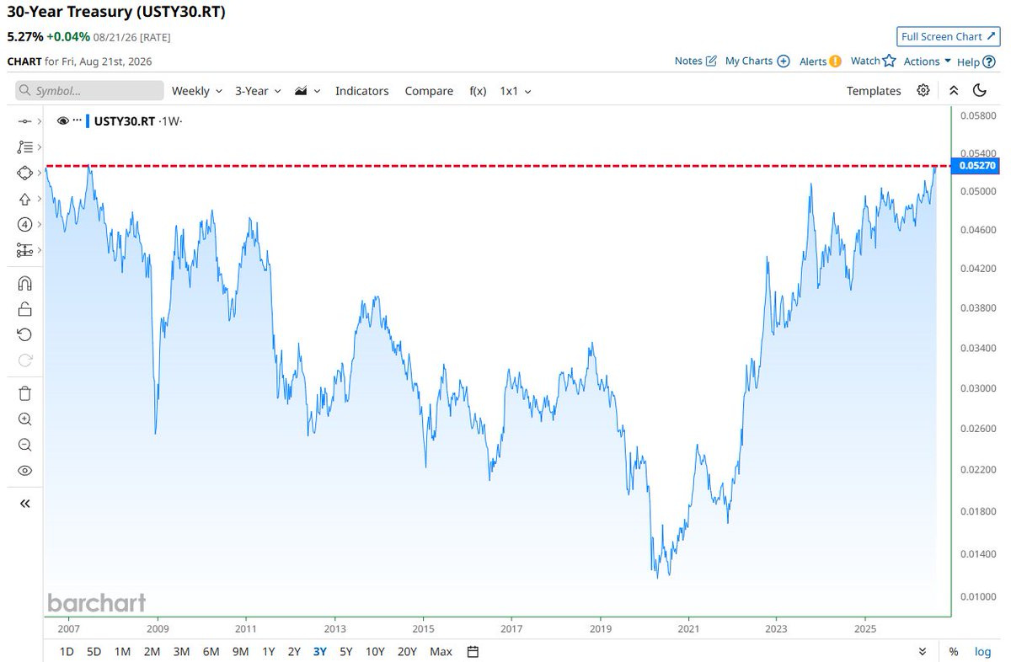Open the measurement tools group
The height and width of the screenshot is (662, 1011).
pos(24,250)
